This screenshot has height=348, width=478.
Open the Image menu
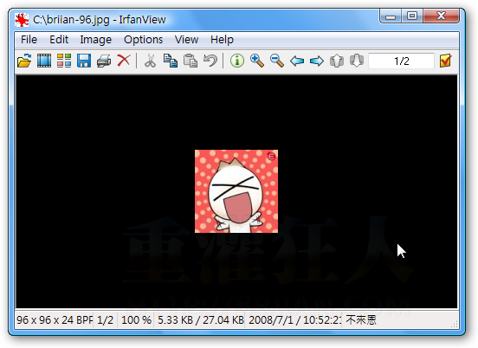pyautogui.click(x=96, y=40)
